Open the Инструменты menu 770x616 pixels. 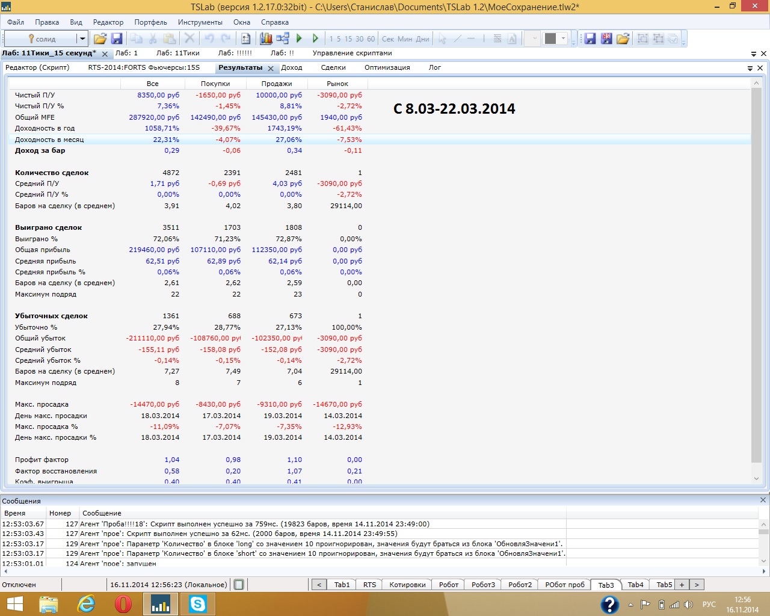point(200,22)
